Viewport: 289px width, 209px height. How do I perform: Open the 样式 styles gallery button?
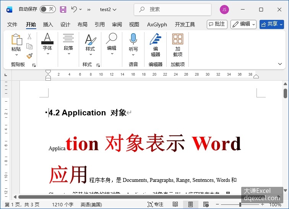click(x=90, y=44)
